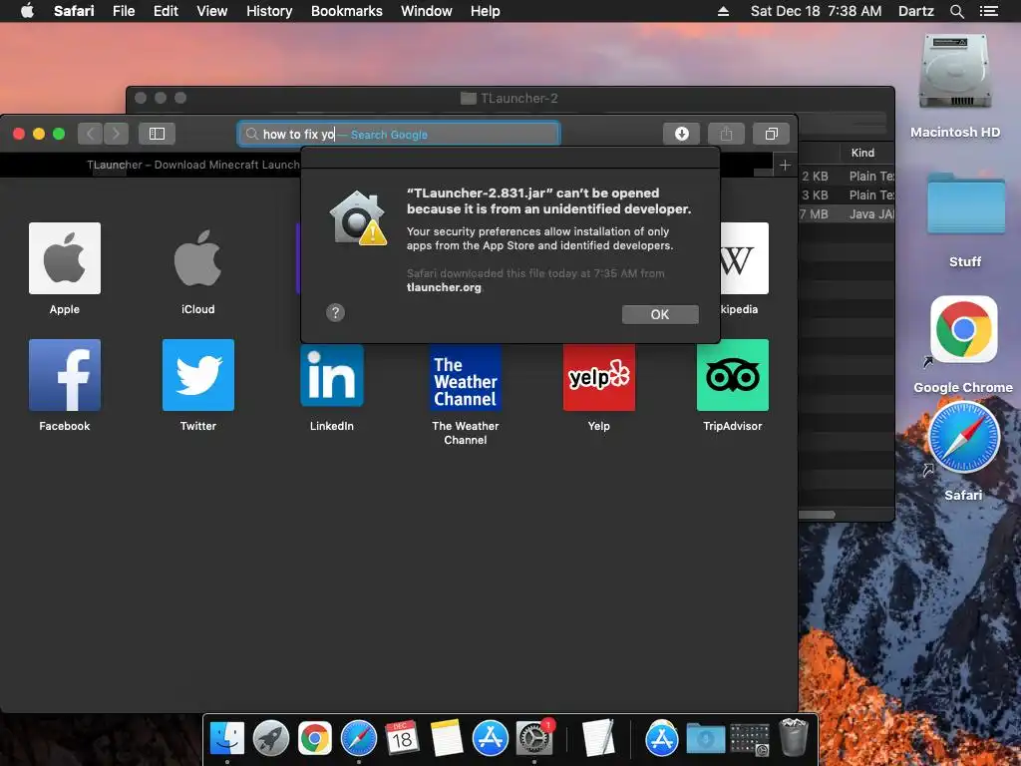Open Trash from the Dock
The image size is (1021, 766).
coord(793,737)
